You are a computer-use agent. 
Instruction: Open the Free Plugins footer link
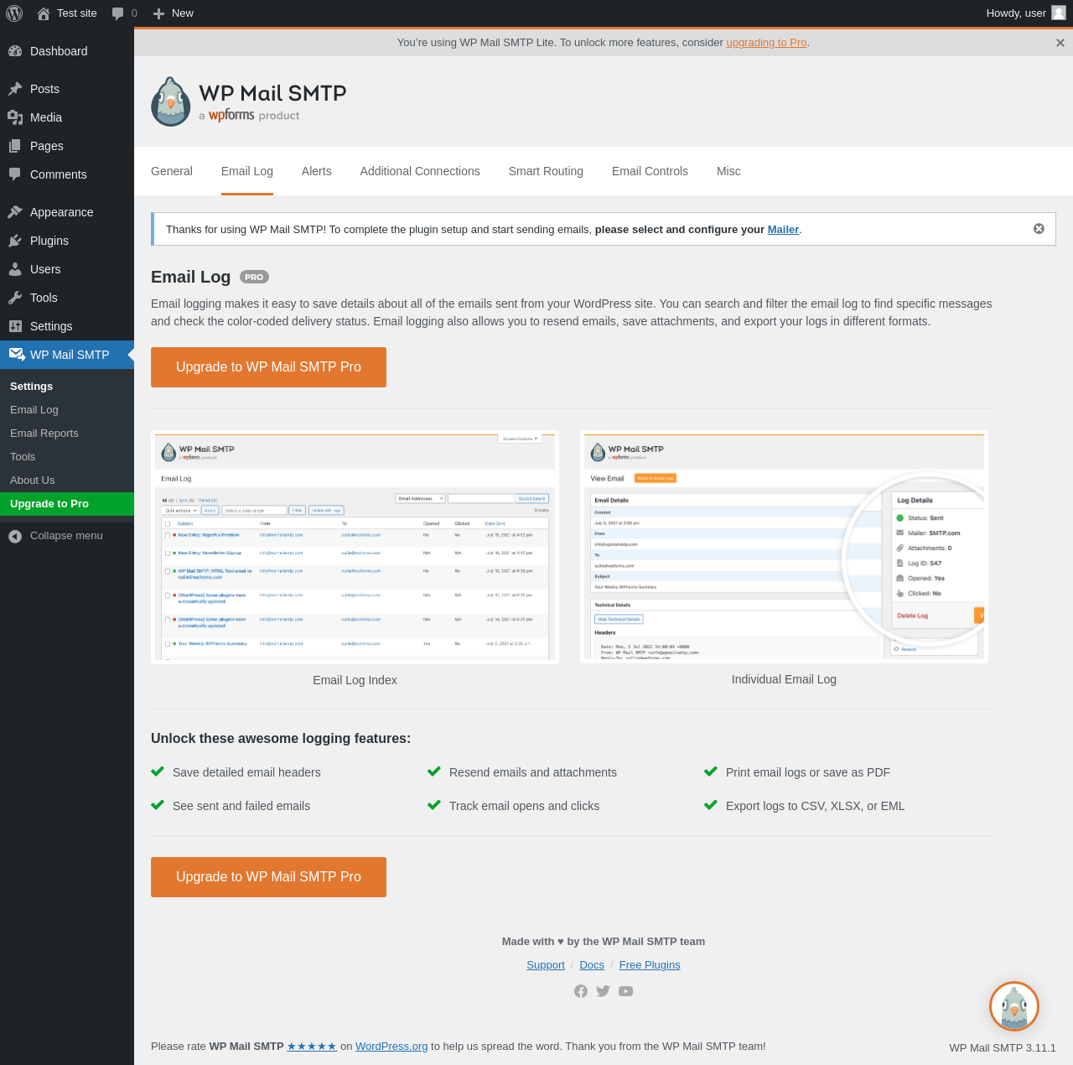tap(650, 965)
